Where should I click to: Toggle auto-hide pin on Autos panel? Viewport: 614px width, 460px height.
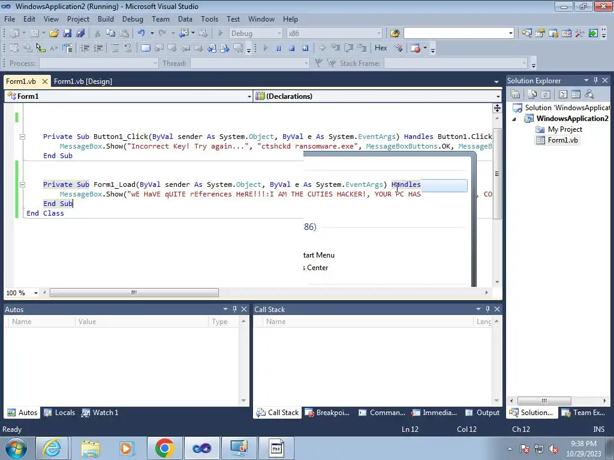[x=234, y=309]
